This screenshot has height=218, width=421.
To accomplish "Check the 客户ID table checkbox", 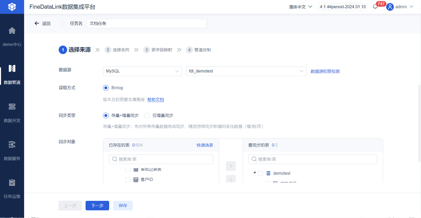I will pos(128,179).
